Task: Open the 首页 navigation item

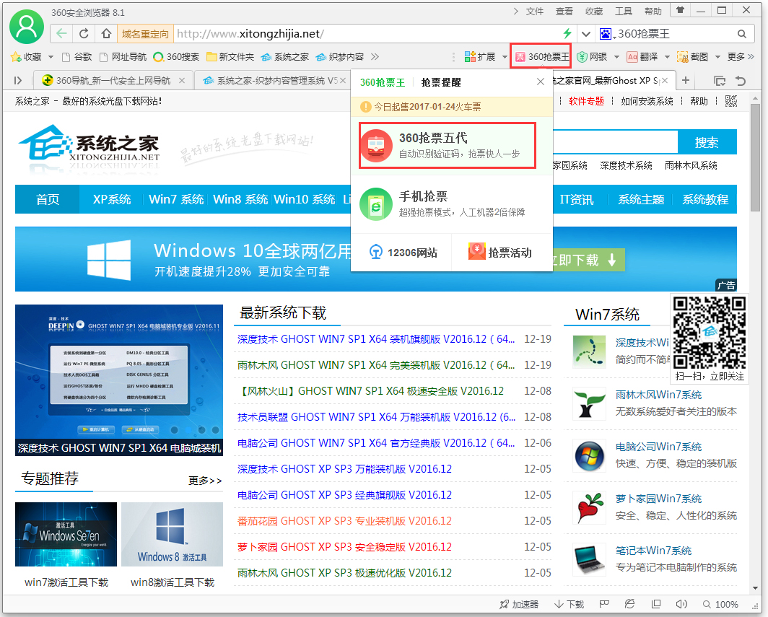Action: pyautogui.click(x=48, y=199)
